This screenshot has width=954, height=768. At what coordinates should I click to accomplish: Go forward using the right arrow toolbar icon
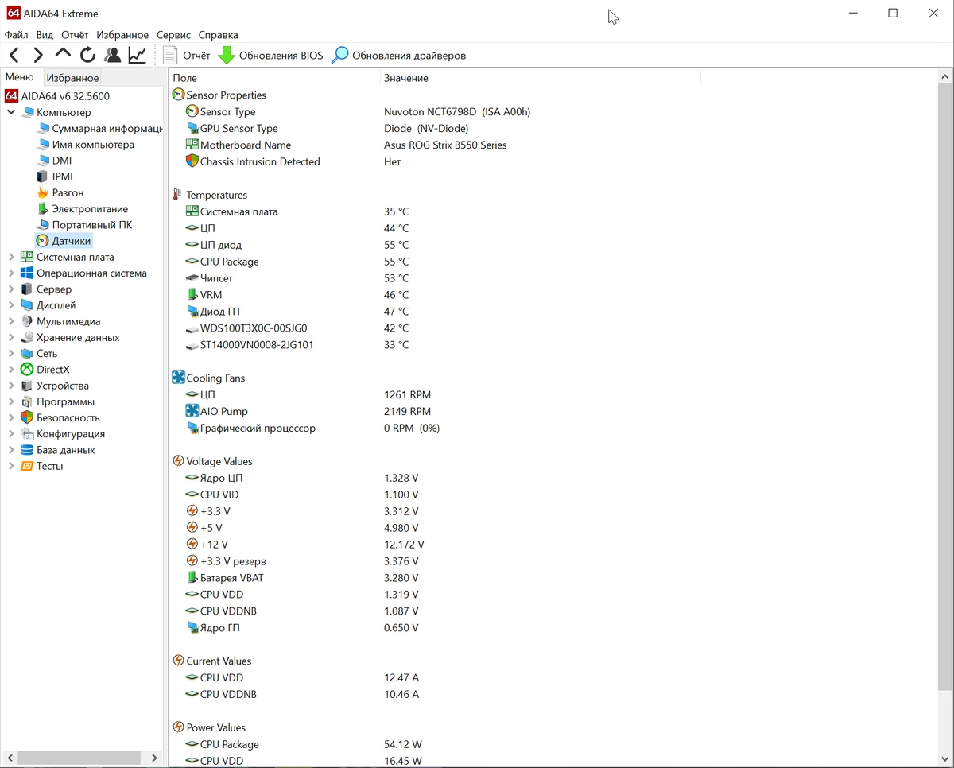click(x=38, y=55)
